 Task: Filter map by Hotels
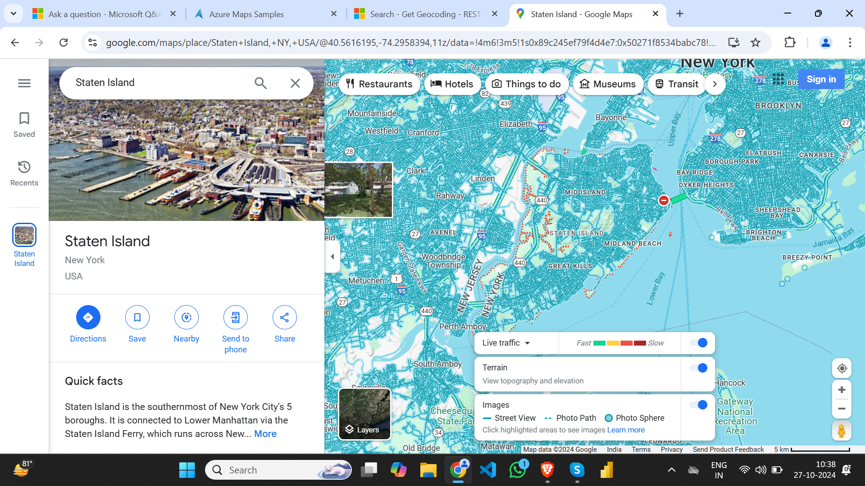click(x=452, y=84)
